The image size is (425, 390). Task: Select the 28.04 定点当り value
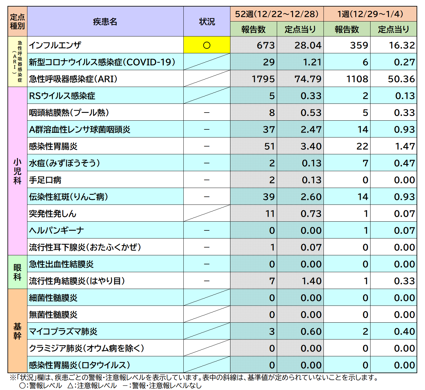[308, 45]
